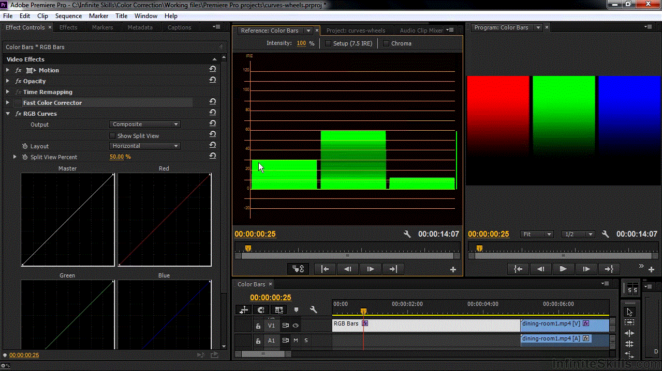Open the Window menu
The width and height of the screenshot is (662, 371).
[x=146, y=16]
